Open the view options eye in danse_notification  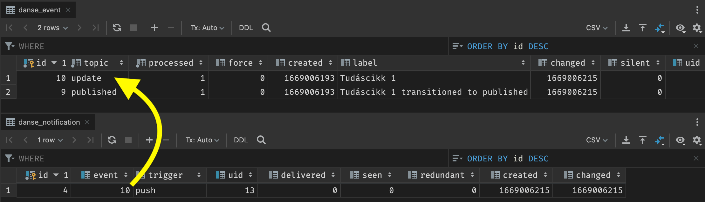tap(680, 140)
